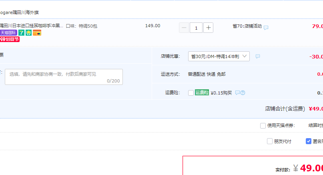Viewport: 323px width, 175px height.
Task: Click the green 7-day return badge
Action: tap(22, 32)
